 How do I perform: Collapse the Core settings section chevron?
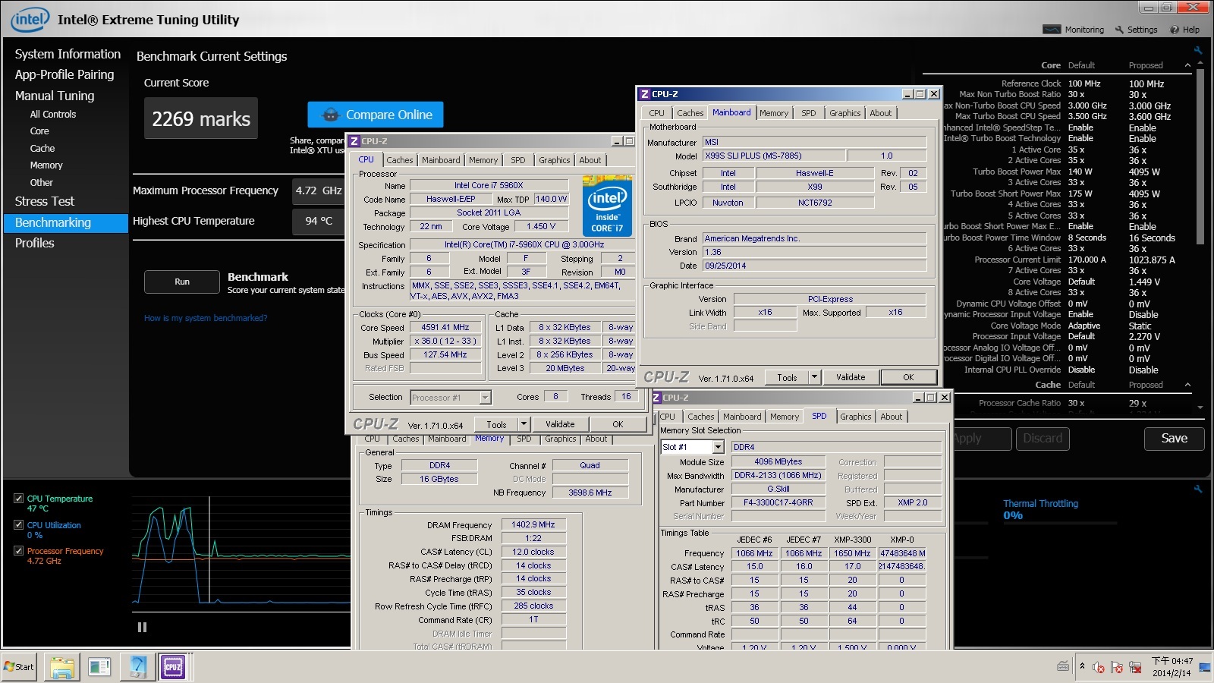click(1187, 65)
